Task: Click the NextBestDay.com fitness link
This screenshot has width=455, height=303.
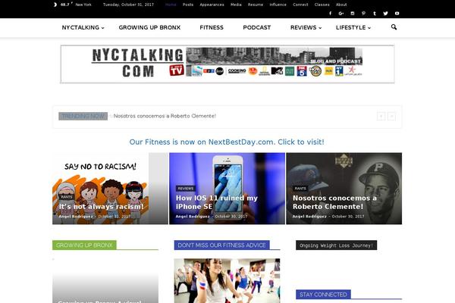Action: [227, 142]
